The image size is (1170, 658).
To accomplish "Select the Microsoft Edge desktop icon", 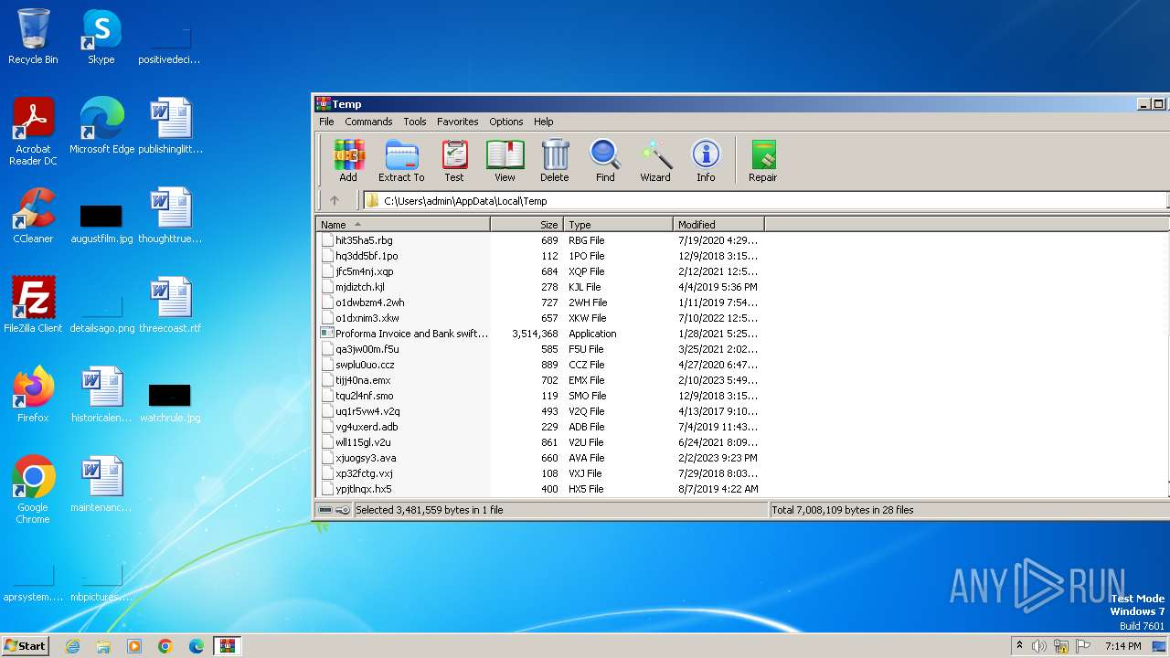I will (x=101, y=126).
